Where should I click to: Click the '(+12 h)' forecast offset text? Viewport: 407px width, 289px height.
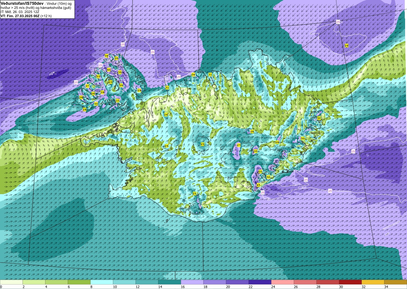coord(46,16)
